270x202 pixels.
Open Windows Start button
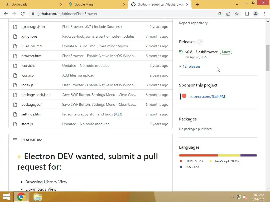[x=7, y=197]
